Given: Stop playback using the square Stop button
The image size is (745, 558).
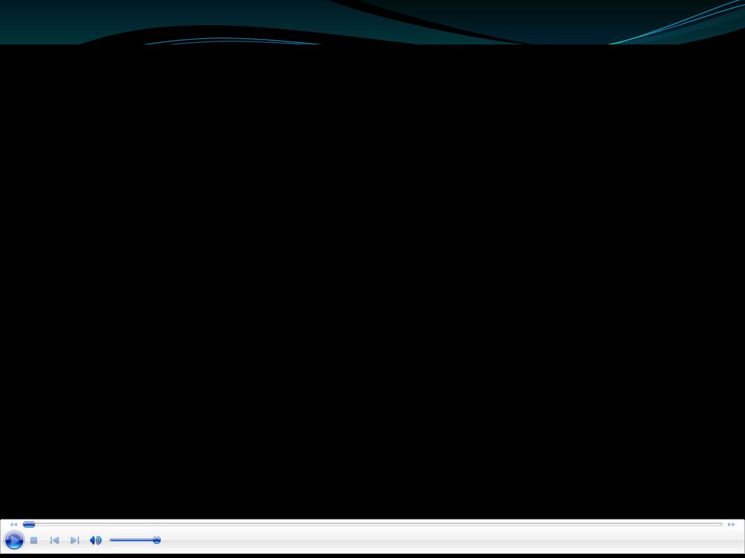Looking at the screenshot, I should [34, 540].
